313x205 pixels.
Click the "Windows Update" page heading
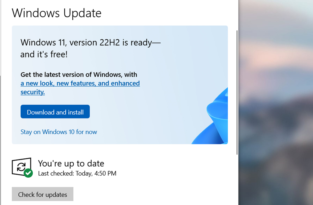click(57, 13)
